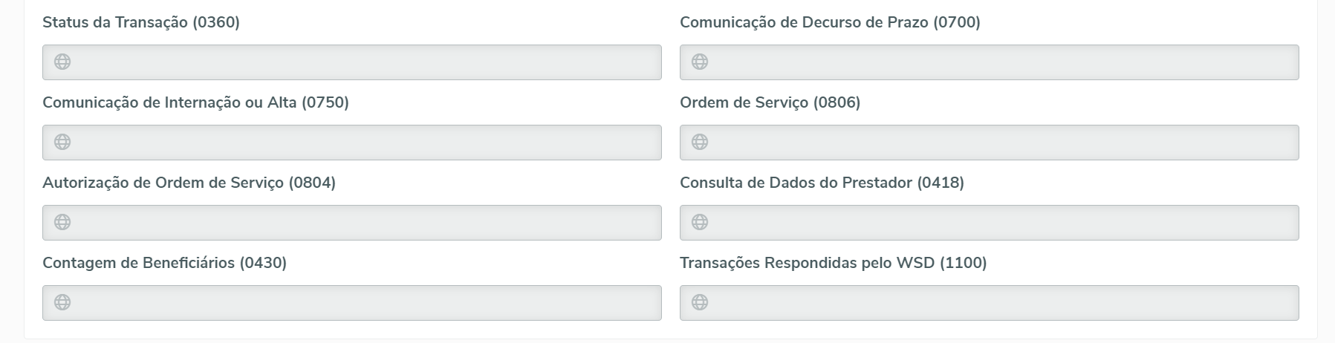Click the "Ordem de Serviço (0806)" label
The image size is (1335, 343).
pos(770,102)
